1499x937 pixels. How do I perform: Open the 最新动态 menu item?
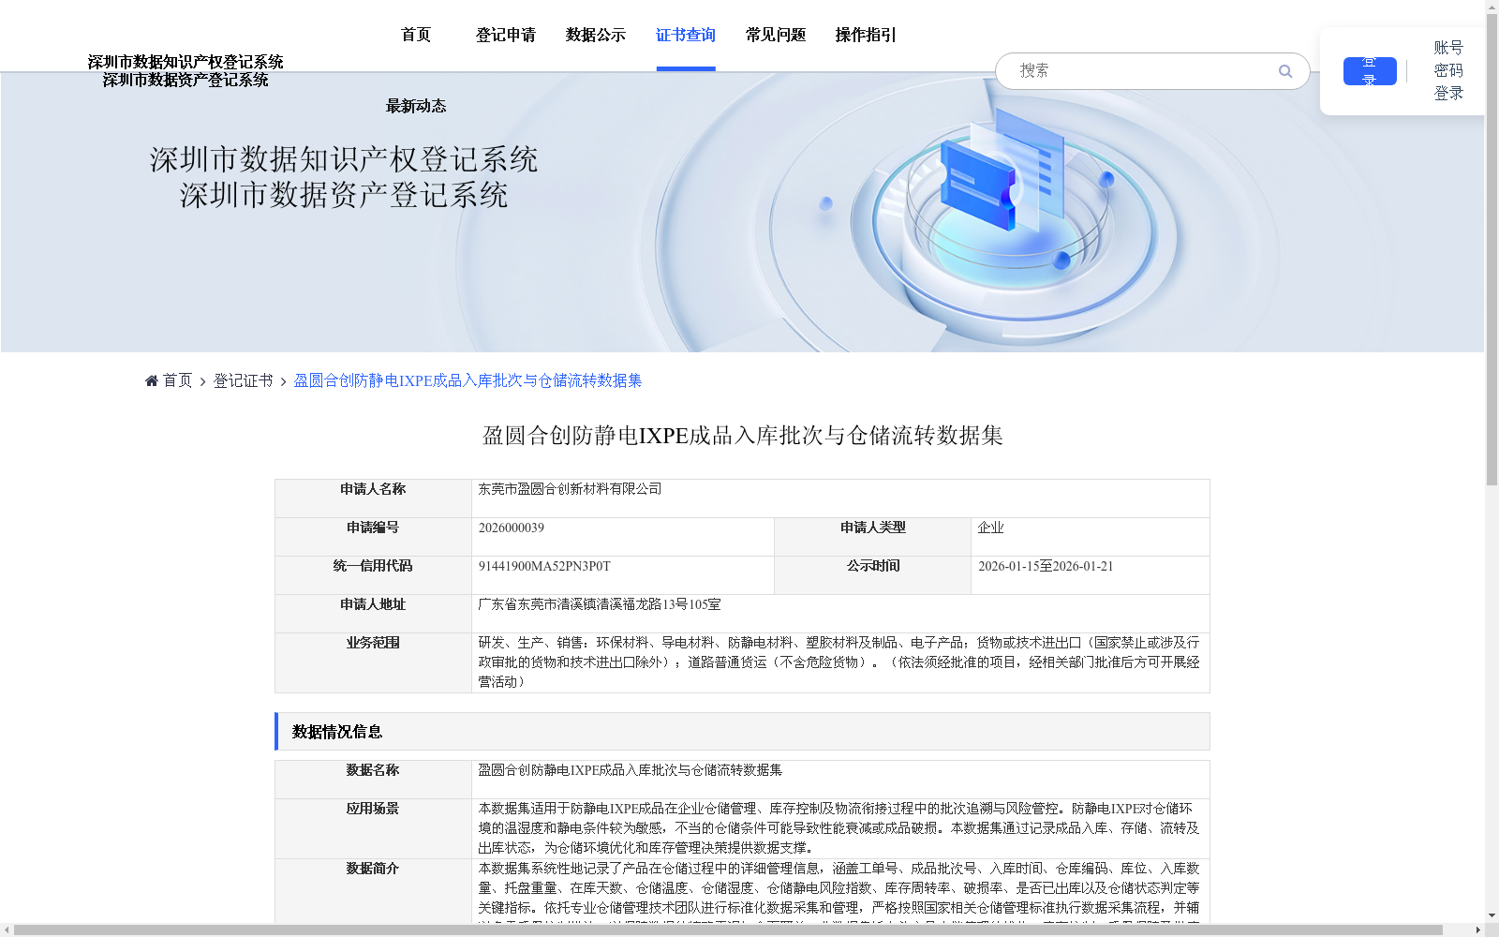click(x=416, y=106)
